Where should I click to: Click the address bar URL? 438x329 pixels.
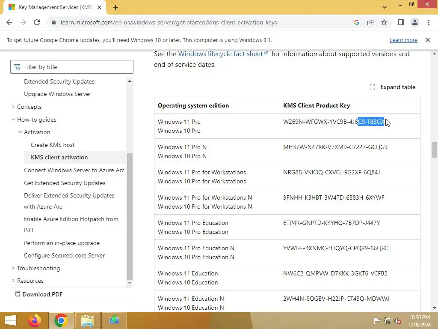coord(169,22)
